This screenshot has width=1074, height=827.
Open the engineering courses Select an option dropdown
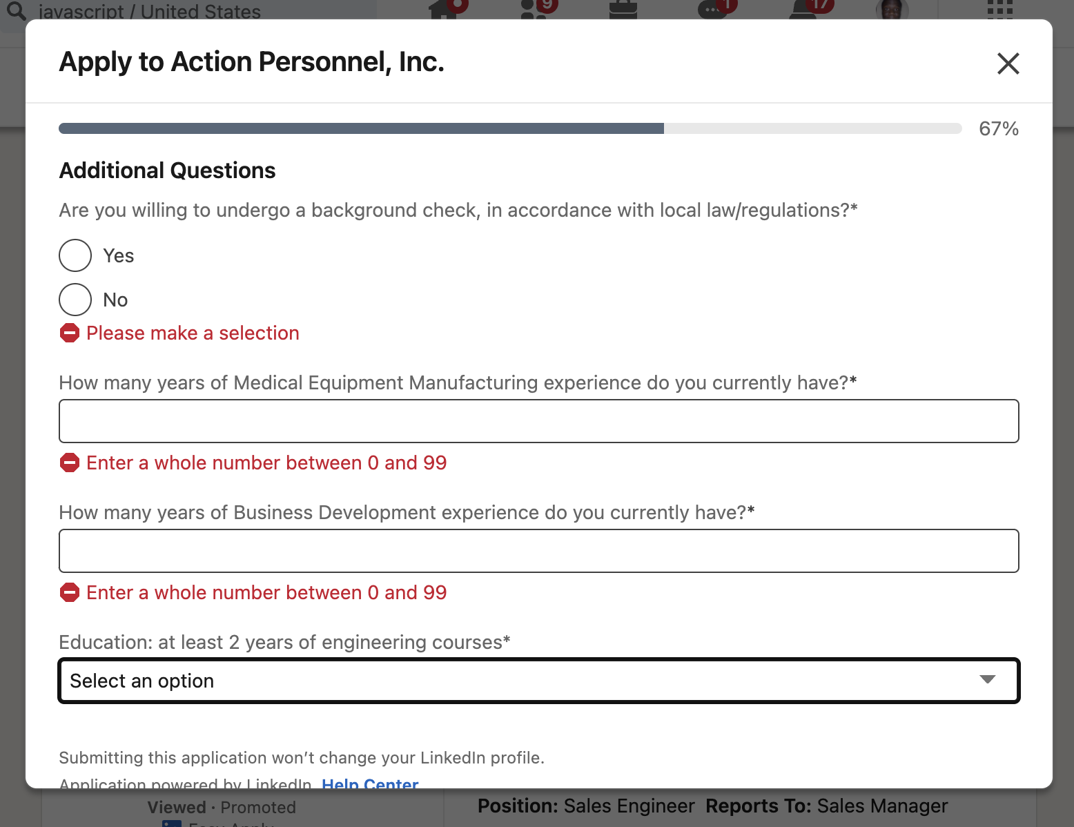pyautogui.click(x=539, y=681)
